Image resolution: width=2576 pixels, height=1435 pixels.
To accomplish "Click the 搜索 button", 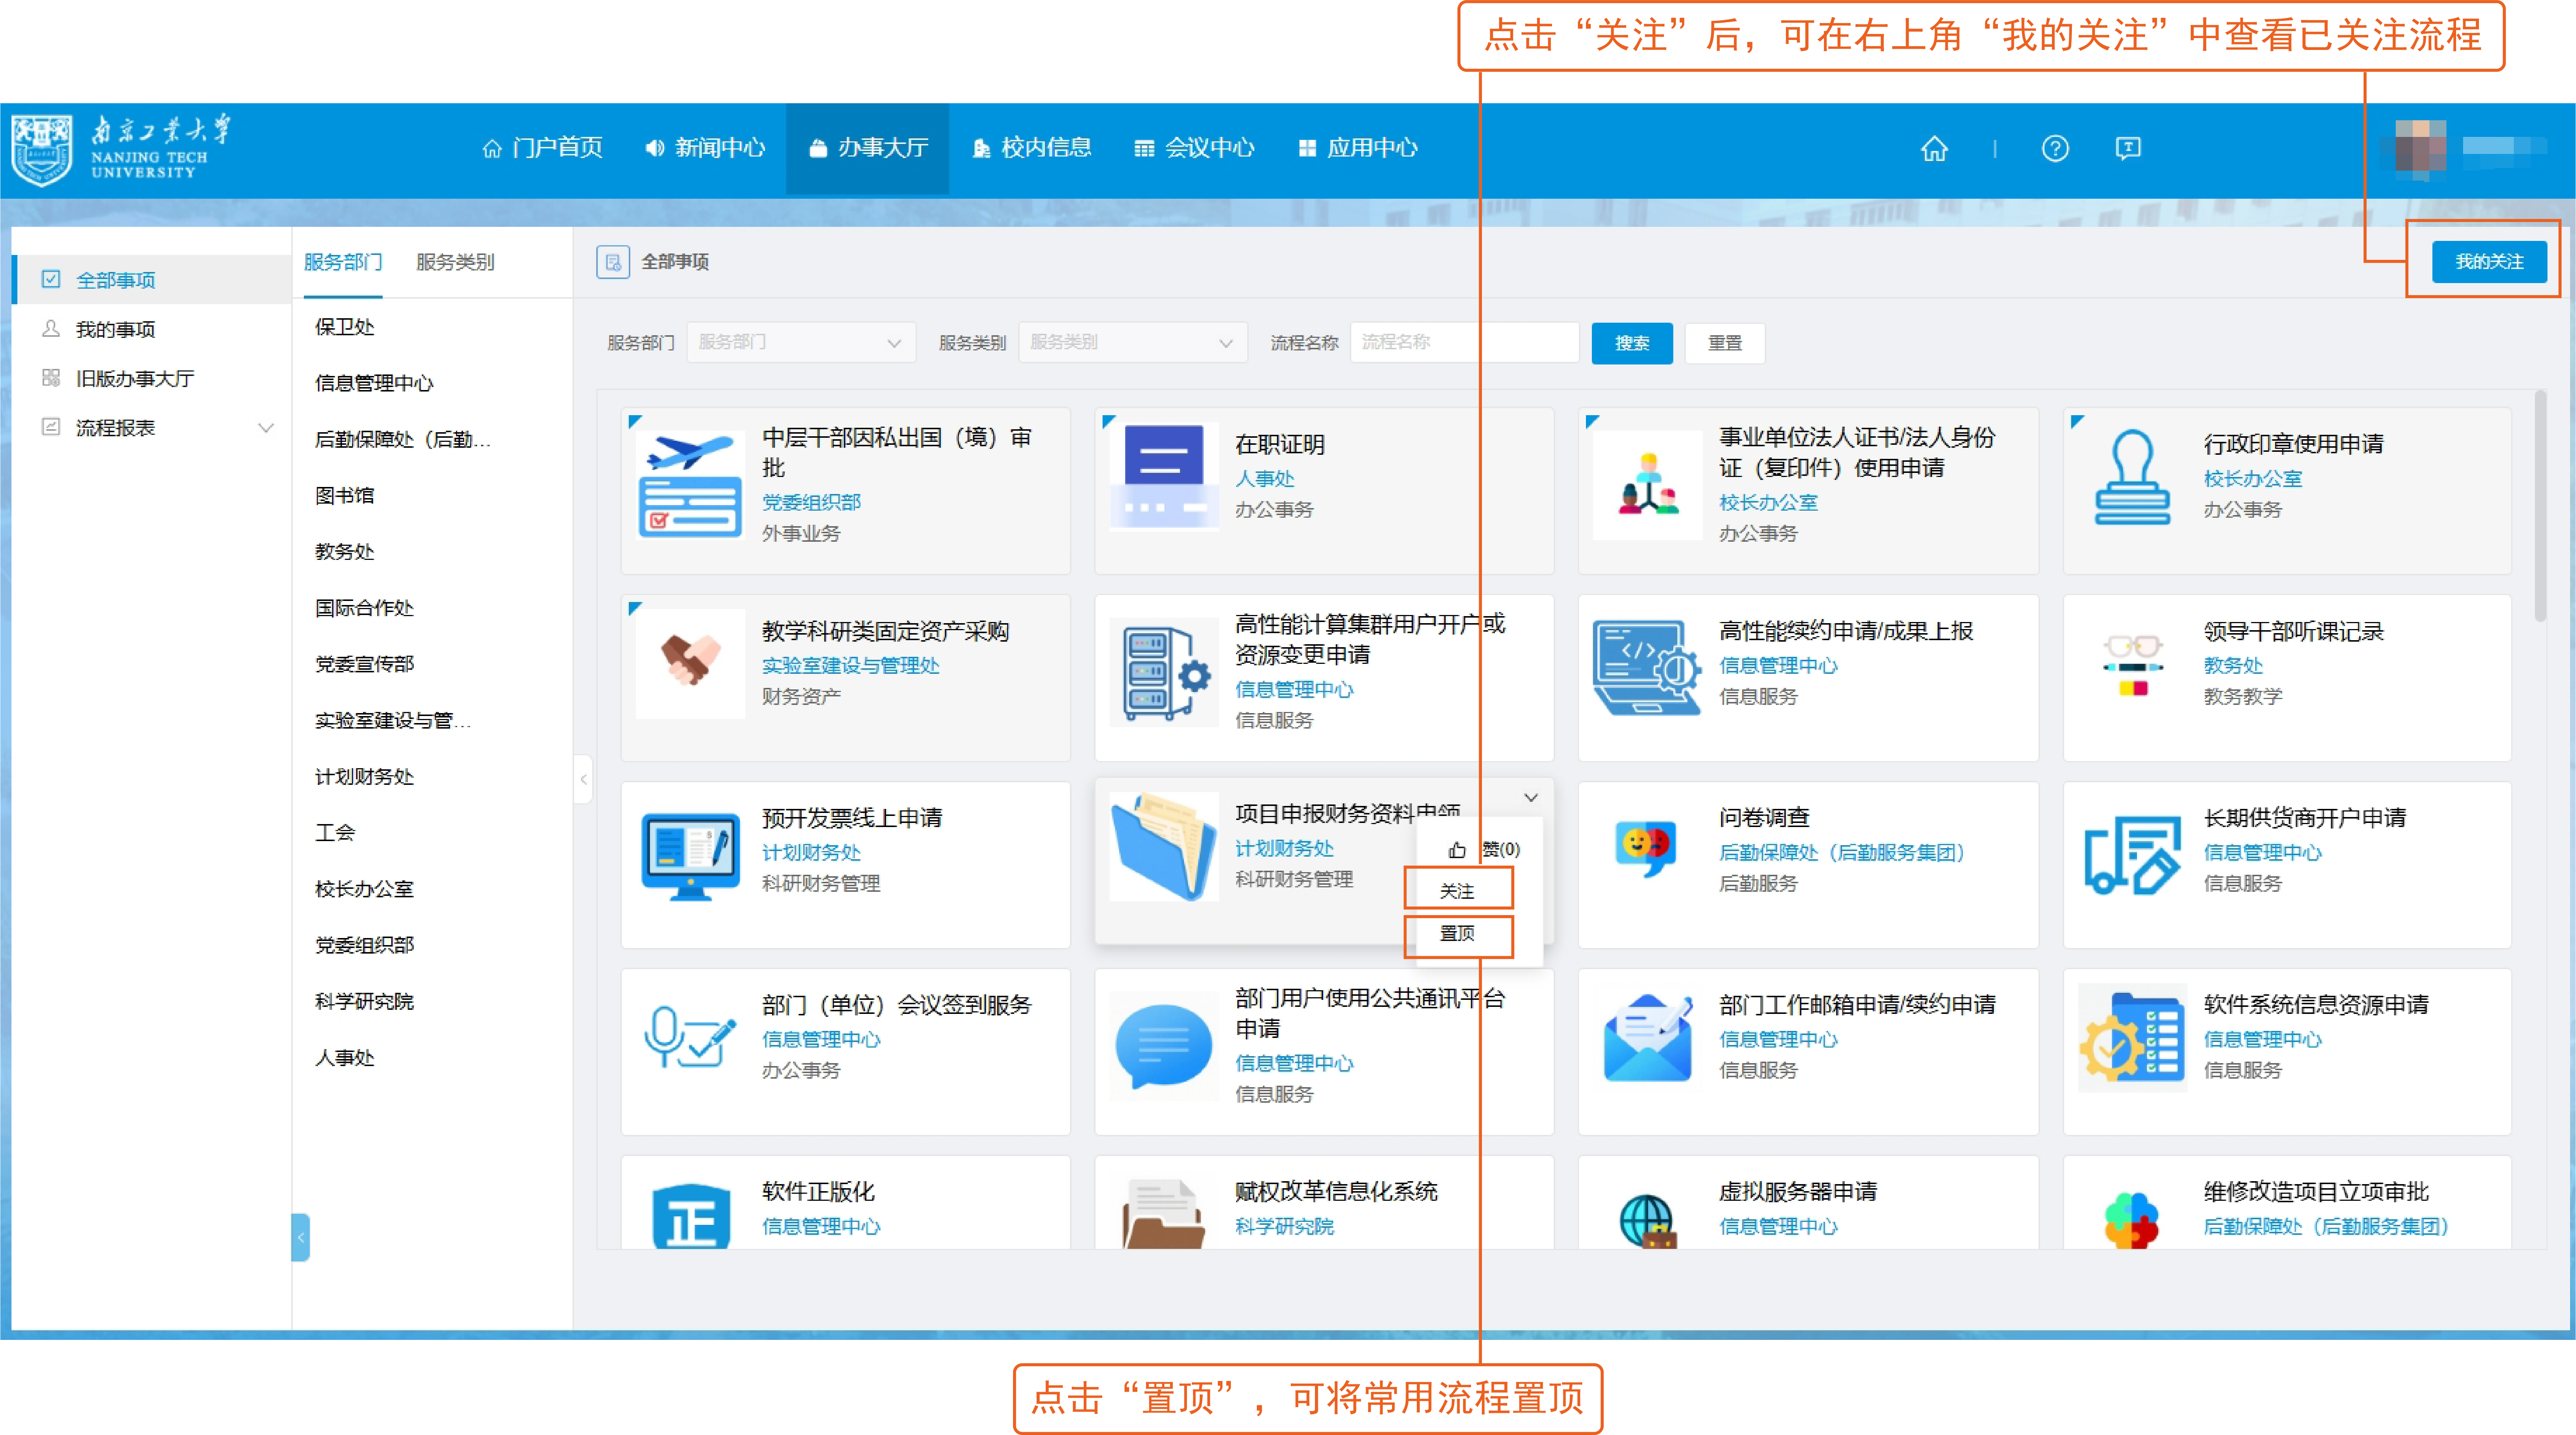I will point(1632,343).
